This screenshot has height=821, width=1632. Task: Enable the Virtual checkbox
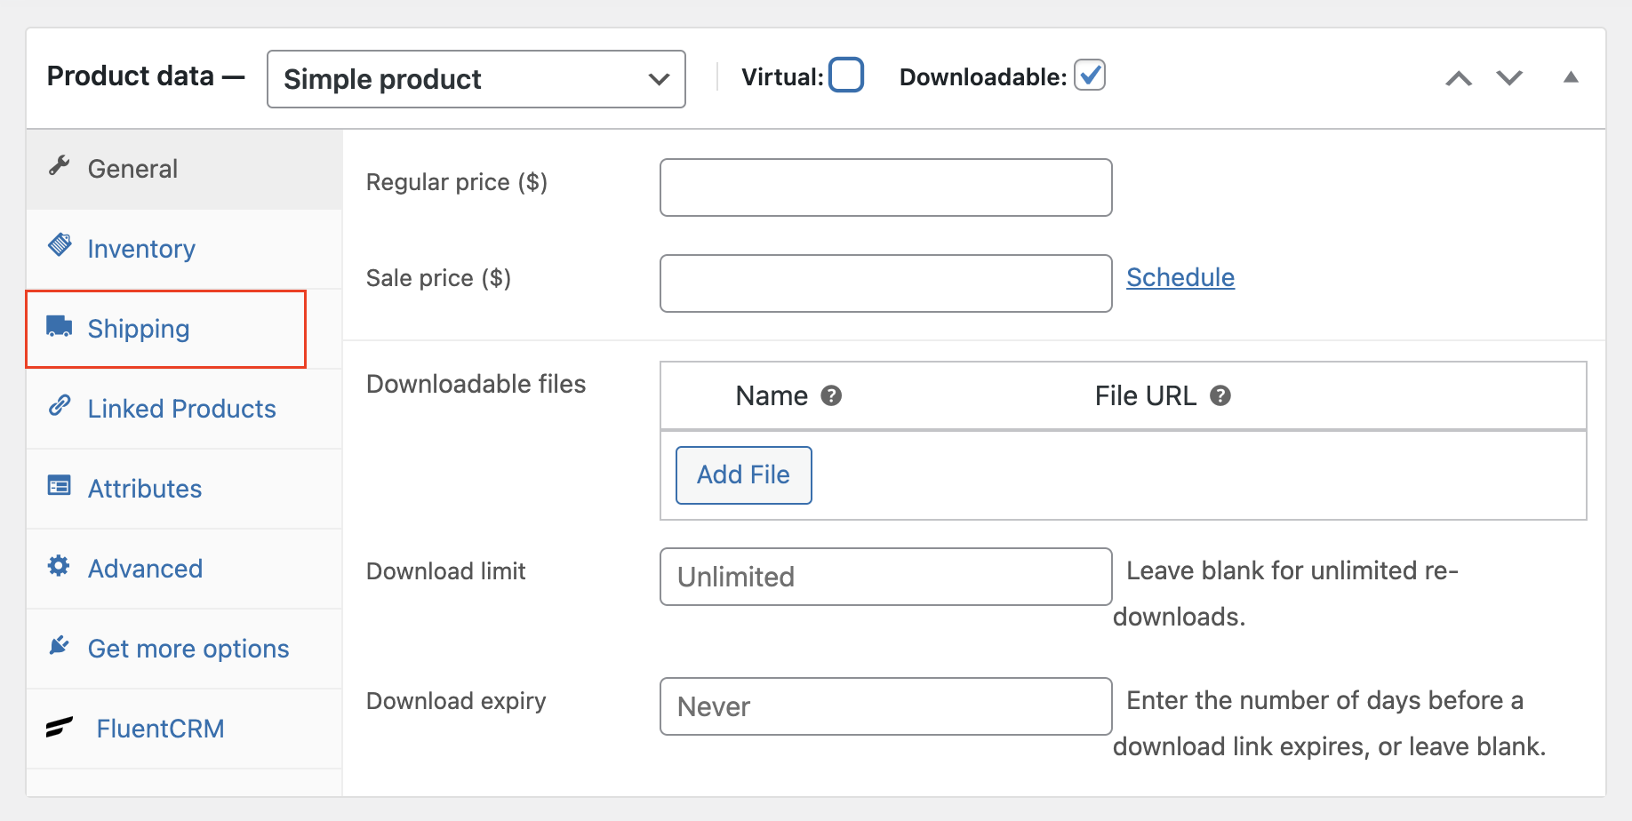pos(845,76)
